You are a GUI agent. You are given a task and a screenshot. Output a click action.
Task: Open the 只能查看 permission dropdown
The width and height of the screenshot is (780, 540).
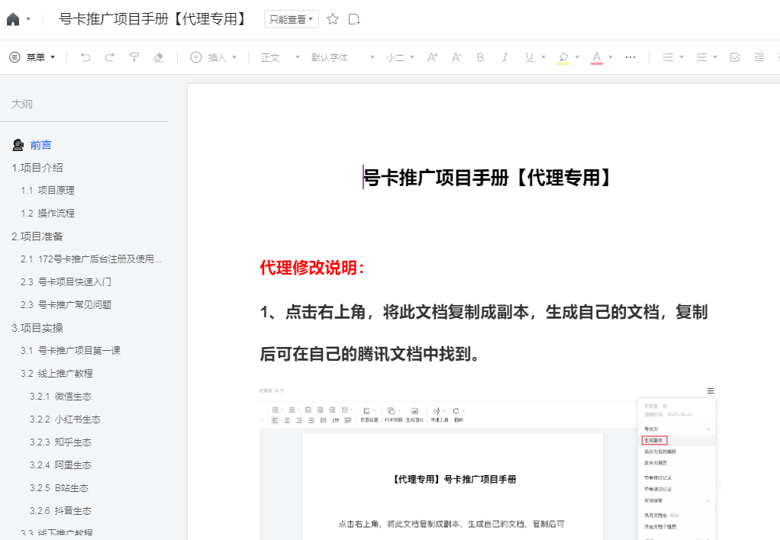click(291, 19)
